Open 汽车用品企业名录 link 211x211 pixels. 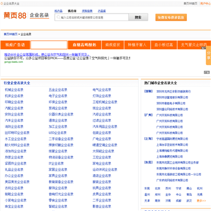[x=105, y=127]
